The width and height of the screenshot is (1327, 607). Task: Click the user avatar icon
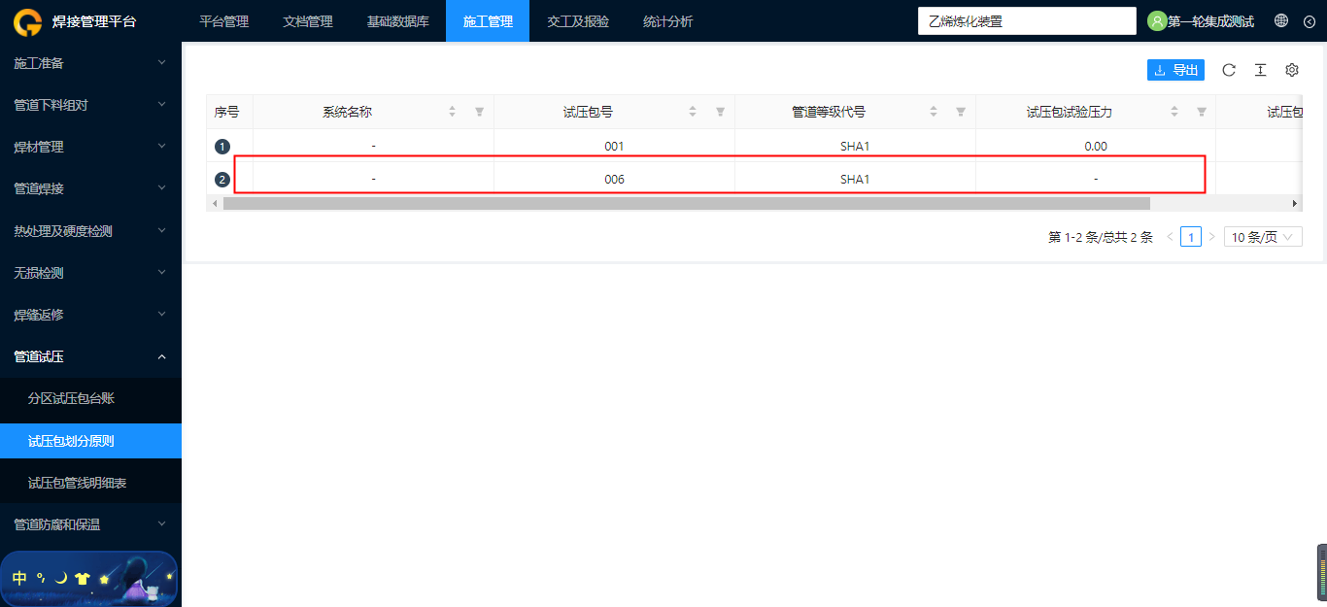[x=1157, y=21]
